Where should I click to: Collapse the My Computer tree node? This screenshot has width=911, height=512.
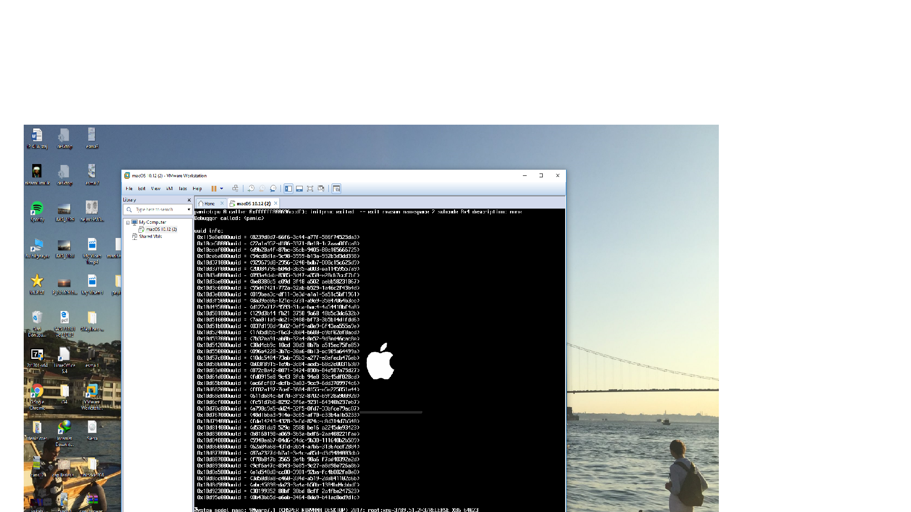pos(128,222)
